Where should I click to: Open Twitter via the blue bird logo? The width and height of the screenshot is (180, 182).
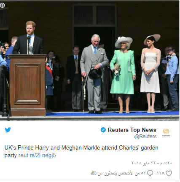8,130
